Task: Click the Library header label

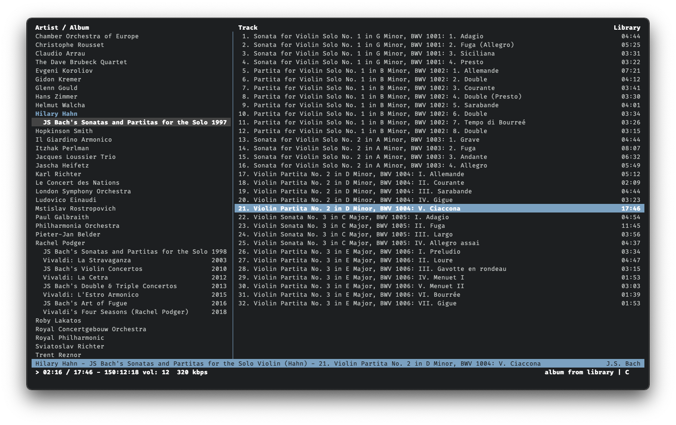Action: pyautogui.click(x=627, y=28)
